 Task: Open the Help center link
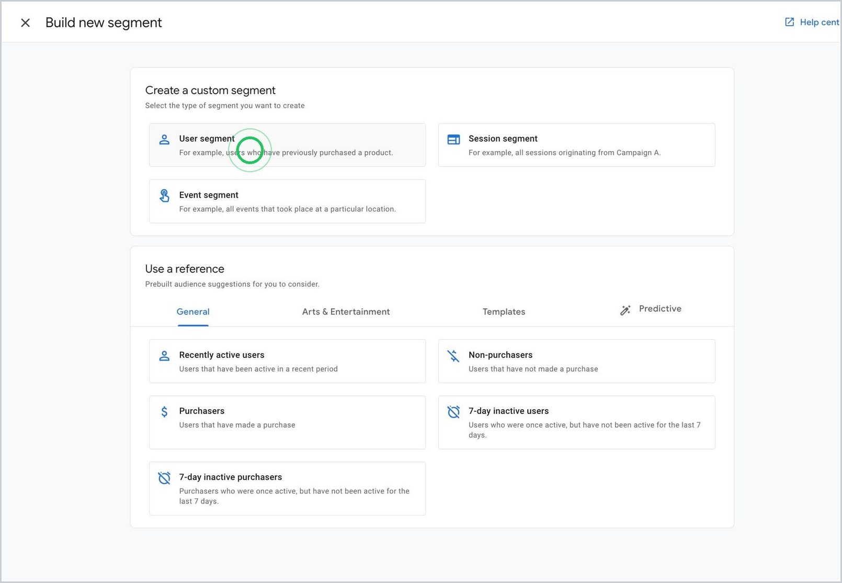coord(813,22)
